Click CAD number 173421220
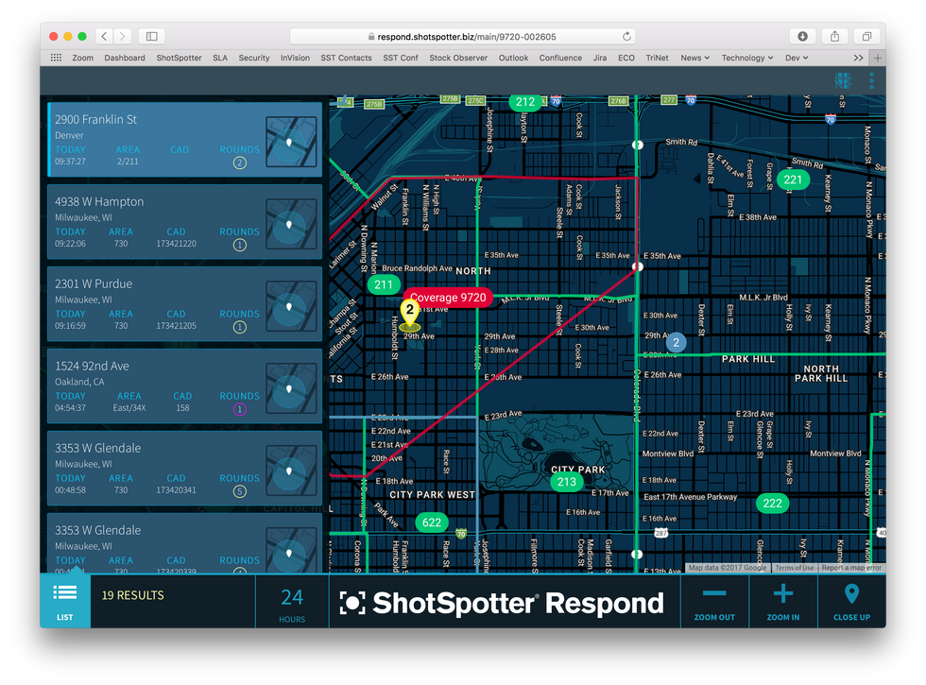The height and width of the screenshot is (685, 926). pos(176,244)
